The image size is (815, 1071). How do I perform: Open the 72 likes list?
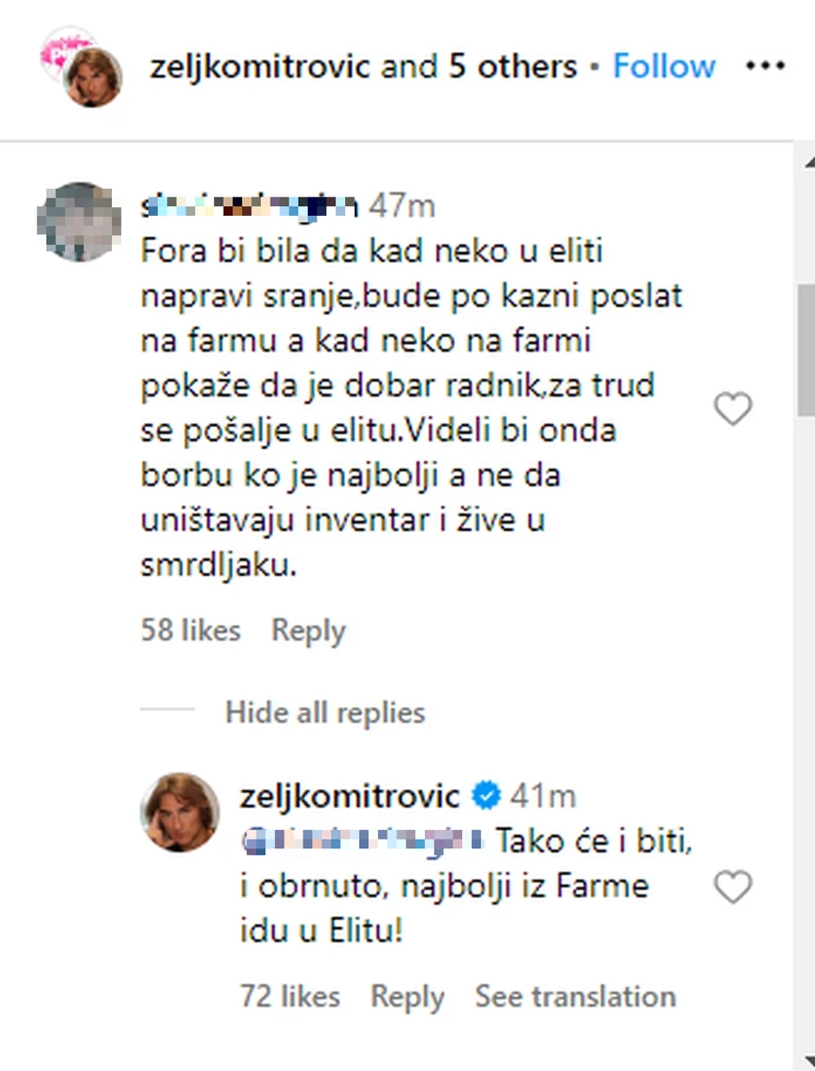(x=289, y=996)
